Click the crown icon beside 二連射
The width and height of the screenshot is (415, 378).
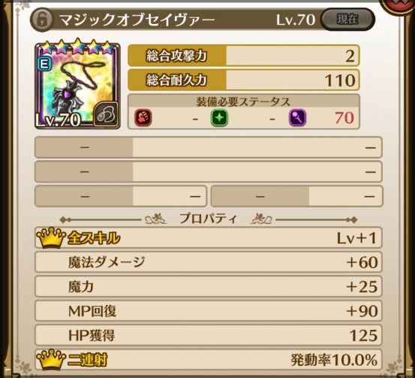(51, 359)
